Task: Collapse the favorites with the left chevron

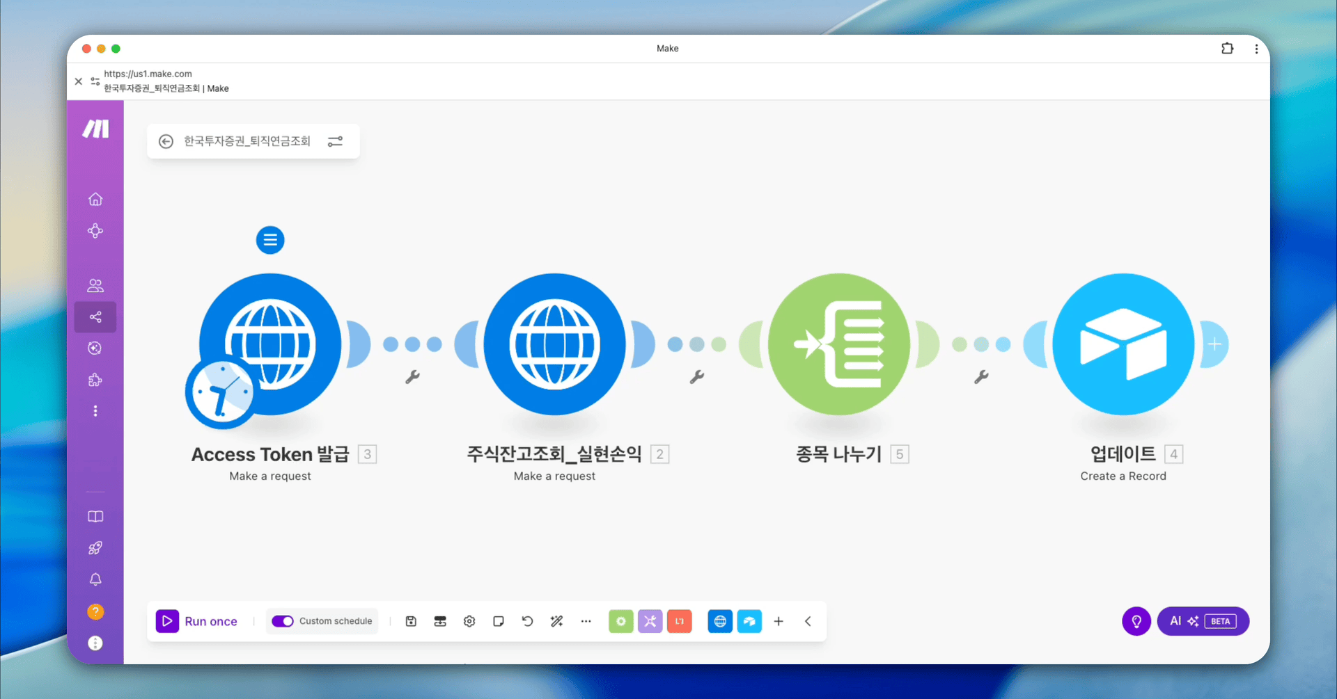Action: [808, 621]
